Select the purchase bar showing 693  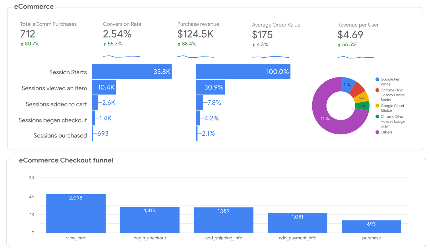371,227
